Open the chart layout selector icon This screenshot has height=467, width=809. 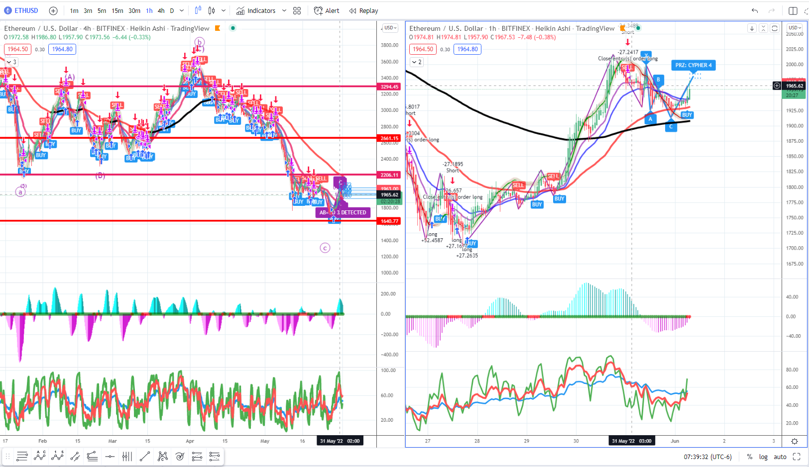click(793, 10)
